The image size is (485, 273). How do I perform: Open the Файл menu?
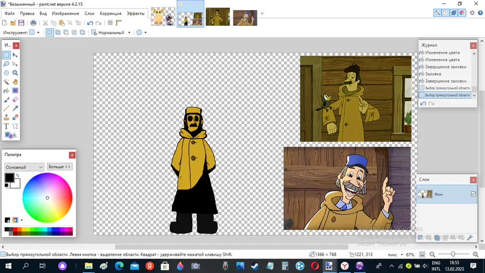tap(10, 13)
